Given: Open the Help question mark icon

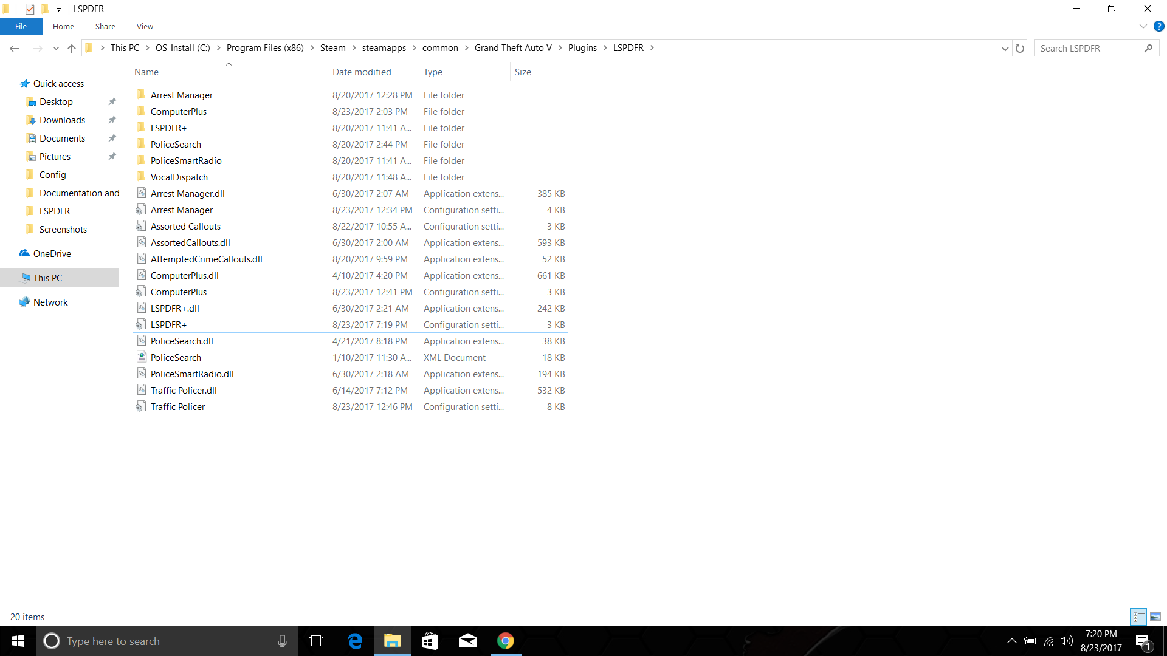Looking at the screenshot, I should coord(1158,26).
